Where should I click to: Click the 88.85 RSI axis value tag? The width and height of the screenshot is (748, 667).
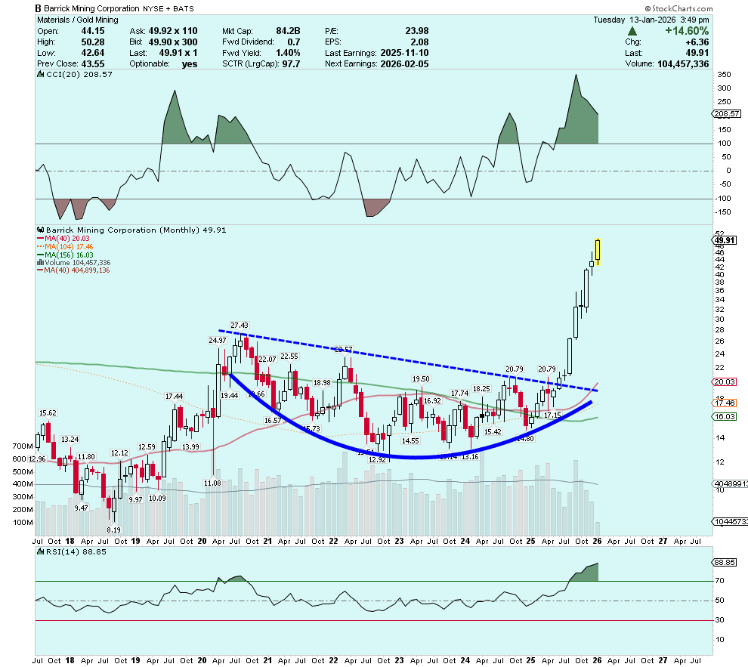click(x=725, y=563)
